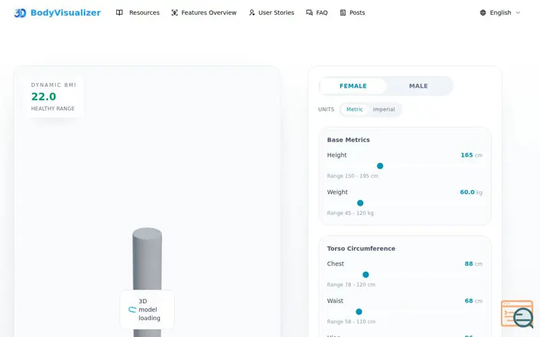Open the inspector widget in the corner

pos(517,314)
